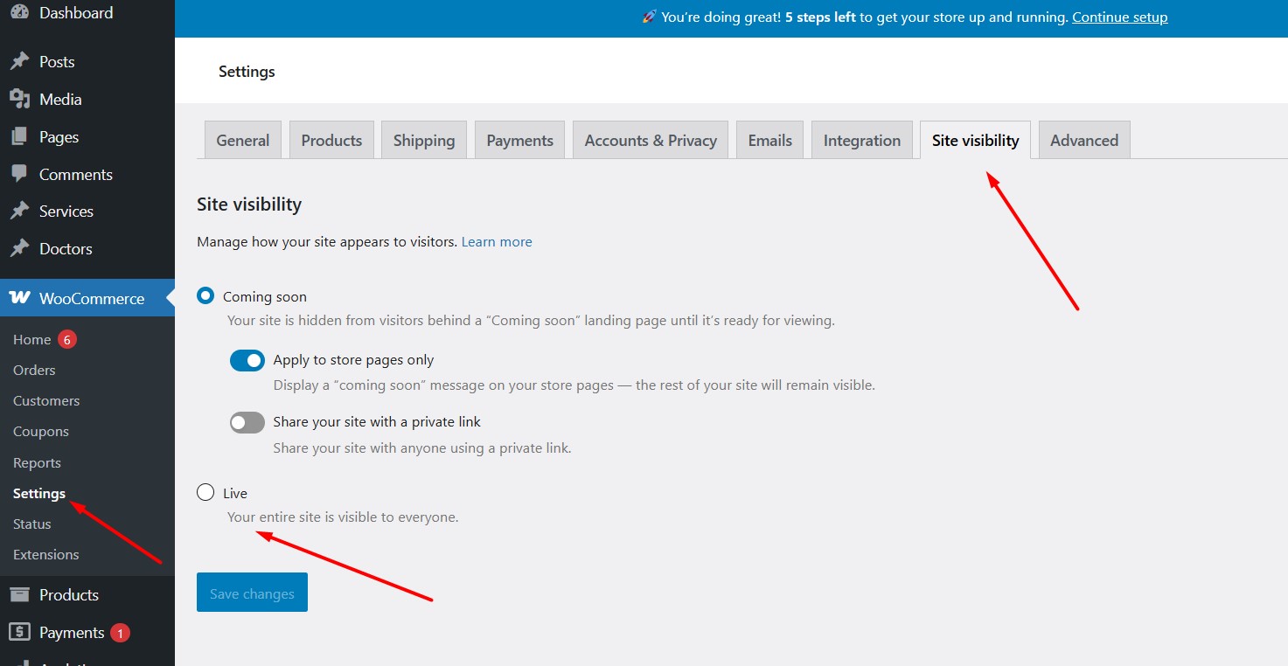The image size is (1288, 666).
Task: Follow the Continue setup link
Action: pos(1120,17)
